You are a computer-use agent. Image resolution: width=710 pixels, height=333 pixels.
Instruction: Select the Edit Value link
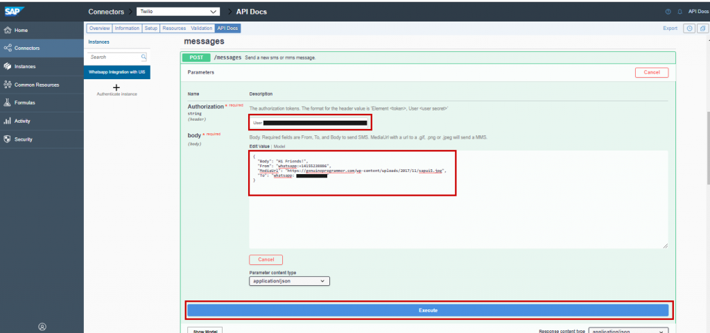point(259,146)
